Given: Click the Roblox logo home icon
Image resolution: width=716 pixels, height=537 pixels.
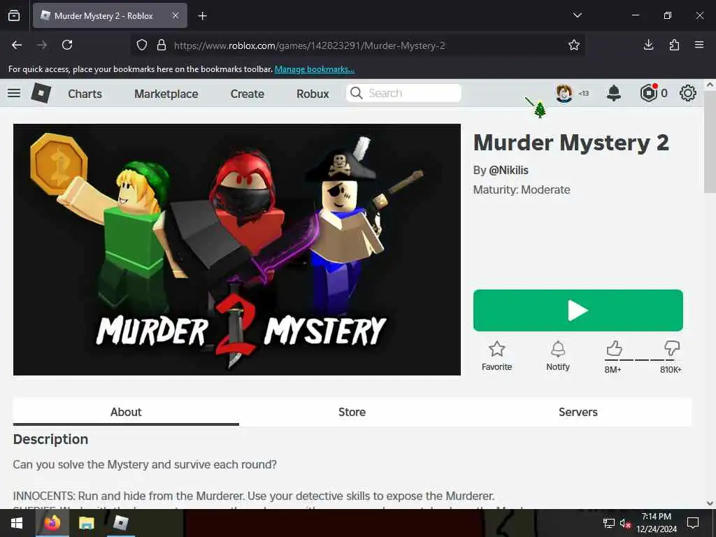Looking at the screenshot, I should pos(41,93).
